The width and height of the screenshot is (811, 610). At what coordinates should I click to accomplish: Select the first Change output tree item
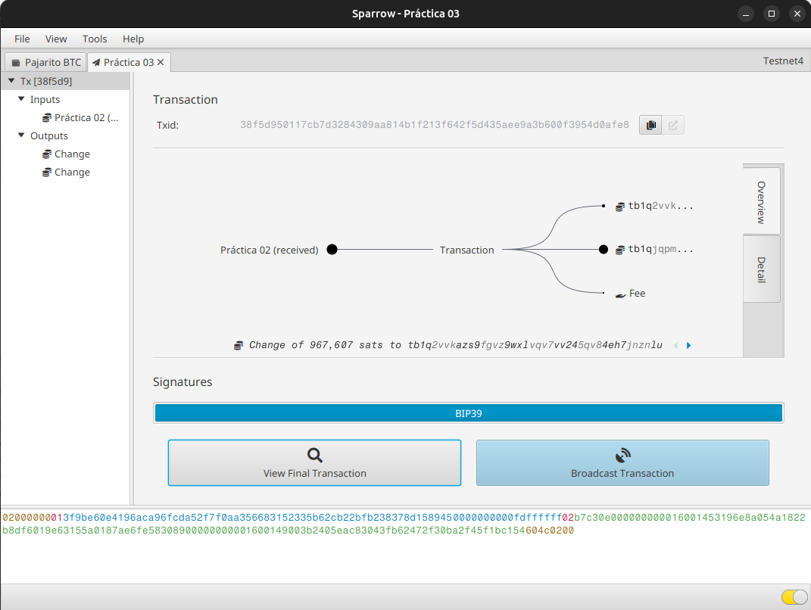point(65,154)
